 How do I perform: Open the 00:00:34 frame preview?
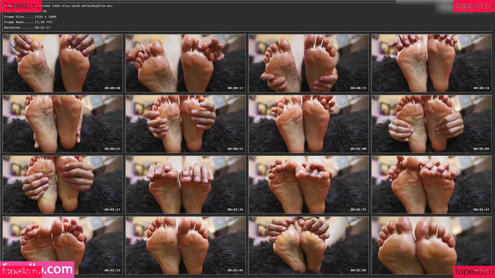pyautogui.click(x=432, y=63)
